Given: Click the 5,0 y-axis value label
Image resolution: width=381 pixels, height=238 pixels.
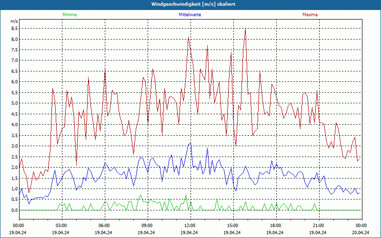Looking at the screenshot, I should coord(14,103).
